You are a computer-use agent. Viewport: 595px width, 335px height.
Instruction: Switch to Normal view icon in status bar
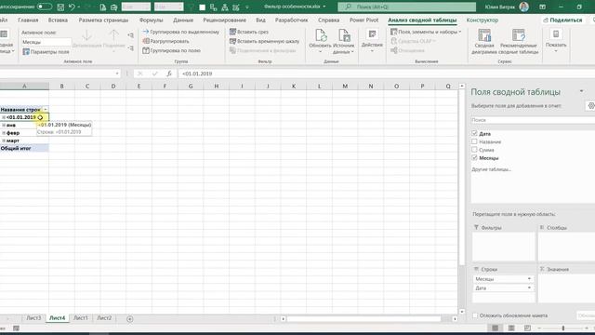496,328
